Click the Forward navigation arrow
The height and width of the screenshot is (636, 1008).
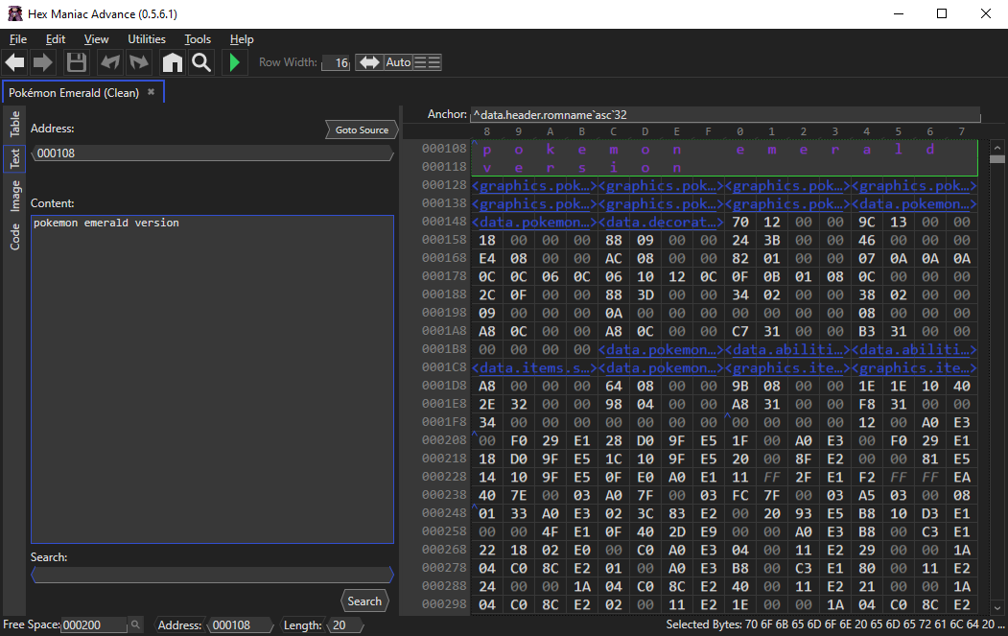[42, 62]
